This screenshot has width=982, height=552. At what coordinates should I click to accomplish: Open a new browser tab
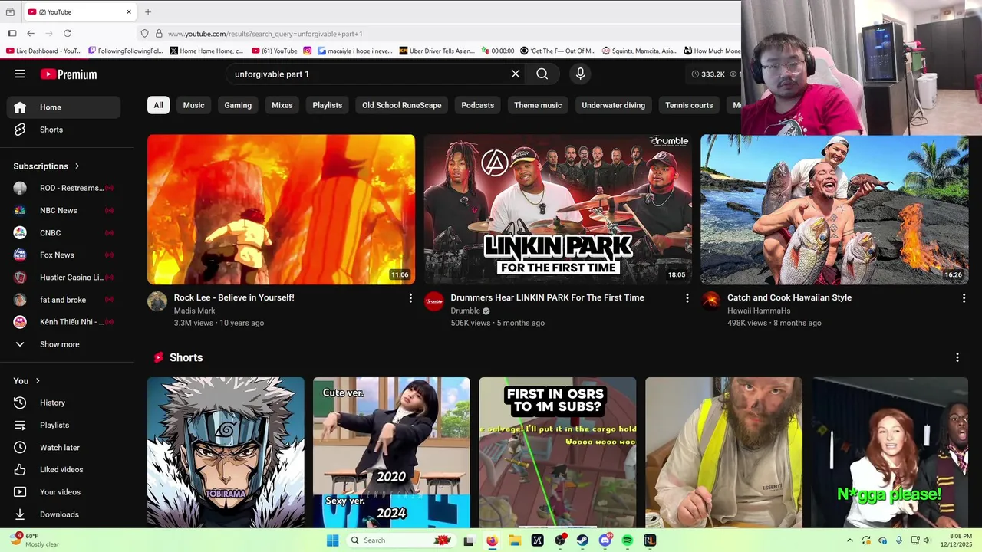pyautogui.click(x=148, y=11)
